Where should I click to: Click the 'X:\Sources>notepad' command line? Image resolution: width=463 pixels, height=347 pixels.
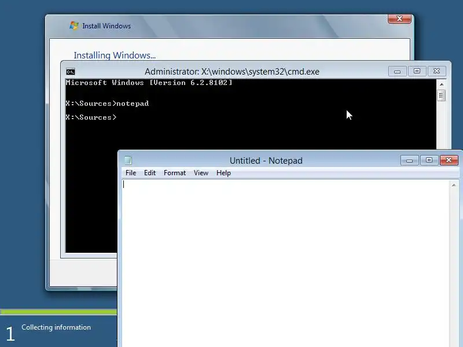click(x=107, y=104)
